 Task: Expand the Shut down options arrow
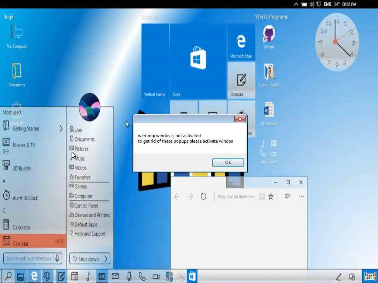pos(106,259)
